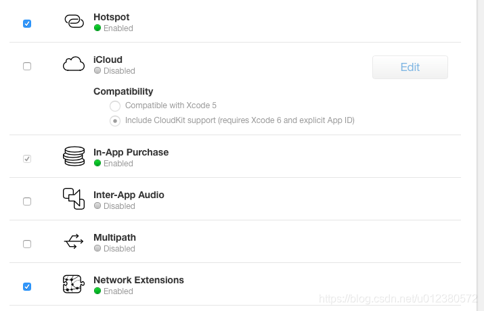Enable the iCloud checkbox
Viewport: 484px width, 311px height.
(27, 66)
